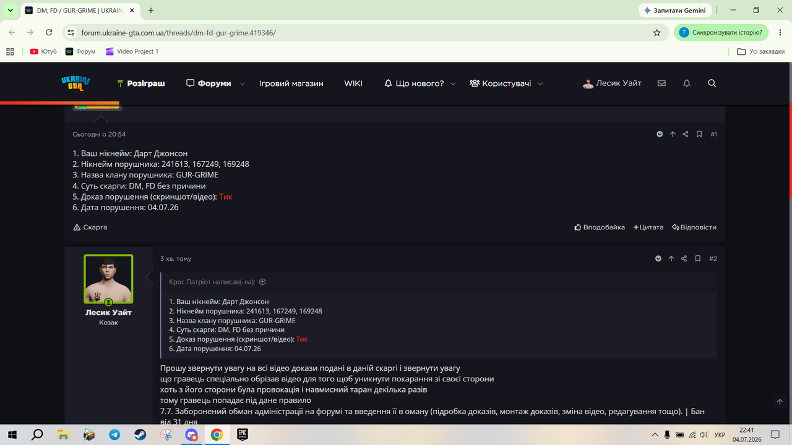Open the Усі закладки folder

pyautogui.click(x=761, y=51)
